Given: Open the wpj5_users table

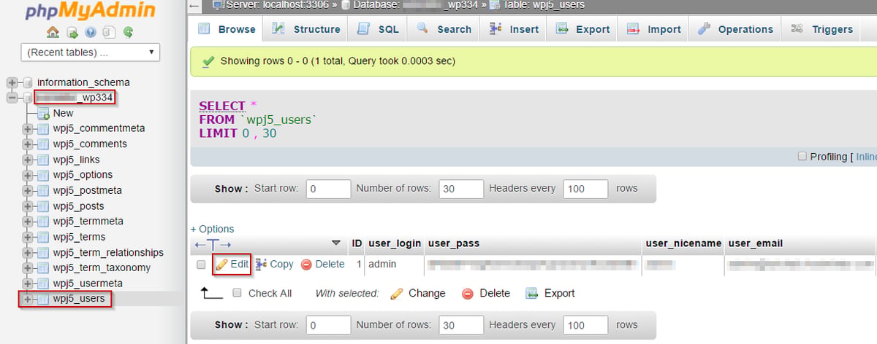Looking at the screenshot, I should 79,299.
